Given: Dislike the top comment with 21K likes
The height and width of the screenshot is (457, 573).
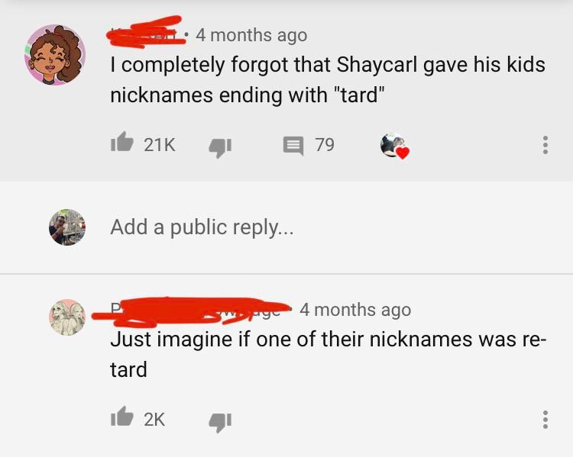Looking at the screenshot, I should coord(220,148).
